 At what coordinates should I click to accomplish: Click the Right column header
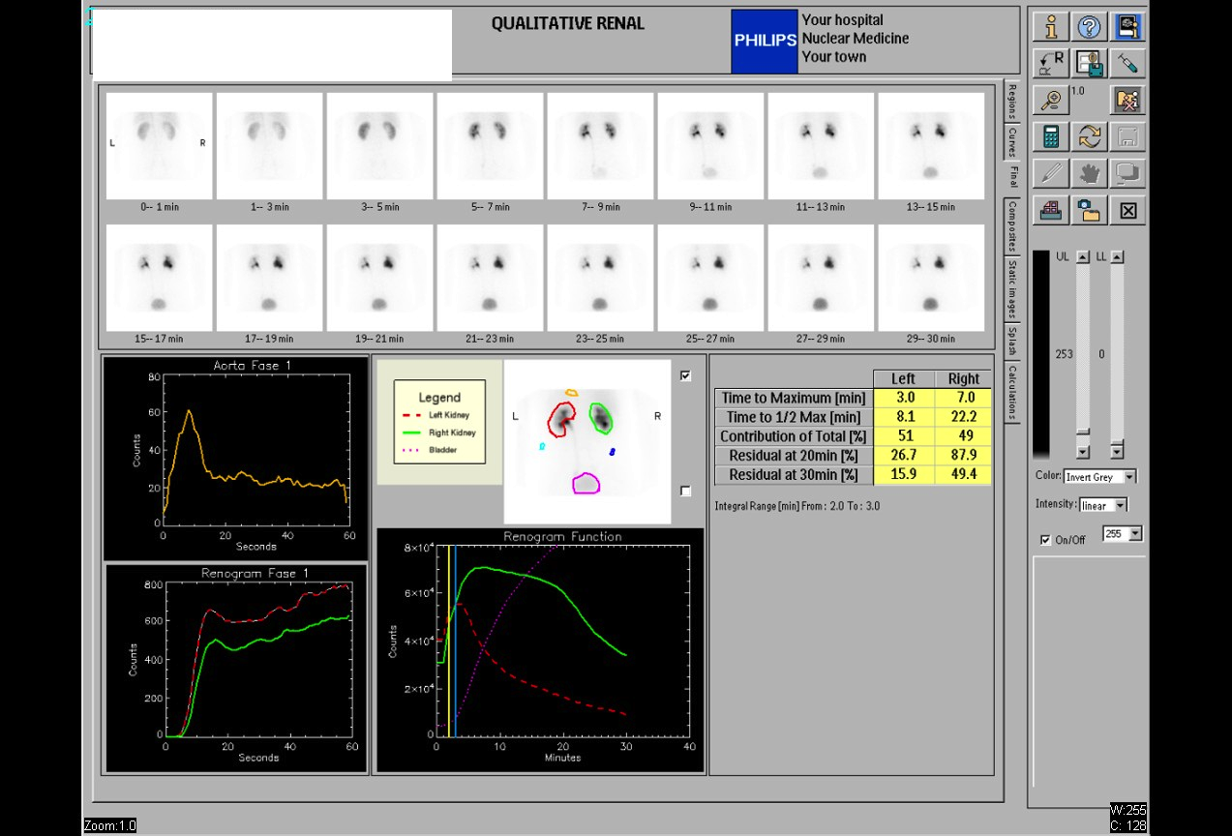(964, 378)
